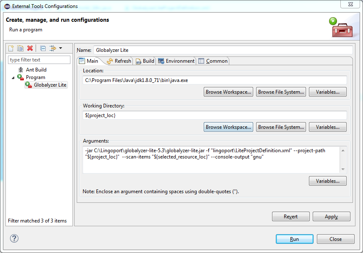This screenshot has height=253, width=363.
Task: Open Variables for the Arguments field
Action: 327,181
